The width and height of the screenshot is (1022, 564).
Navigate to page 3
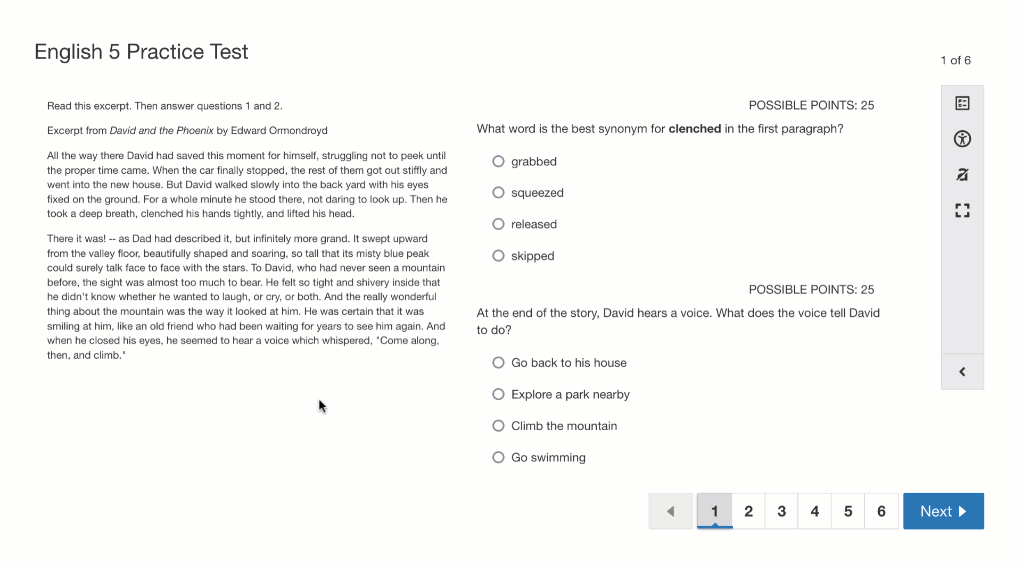click(781, 511)
